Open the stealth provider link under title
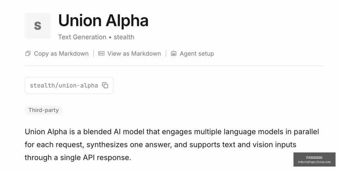The image size is (339, 170). click(124, 37)
